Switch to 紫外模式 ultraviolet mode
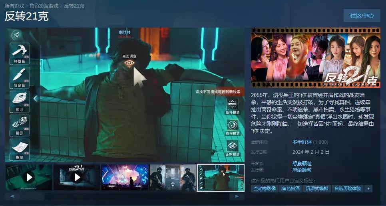This screenshot has height=206, width=386. [x=233, y=106]
